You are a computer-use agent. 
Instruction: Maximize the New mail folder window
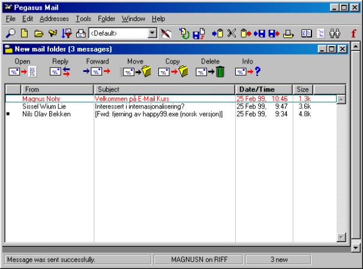(x=332, y=49)
